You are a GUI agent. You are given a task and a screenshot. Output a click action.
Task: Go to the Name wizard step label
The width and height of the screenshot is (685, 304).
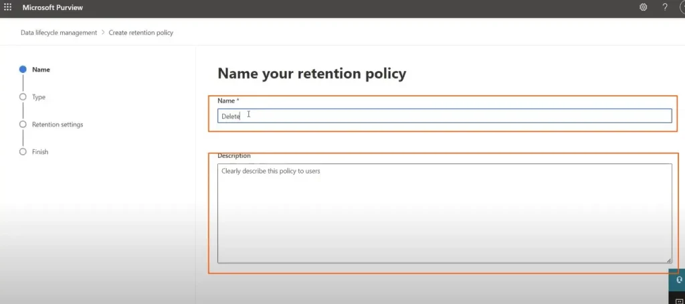point(41,70)
